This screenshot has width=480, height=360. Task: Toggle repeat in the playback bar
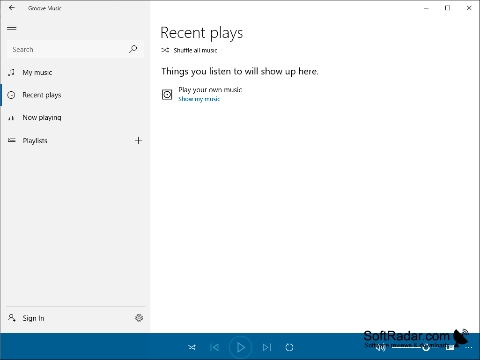(x=289, y=347)
